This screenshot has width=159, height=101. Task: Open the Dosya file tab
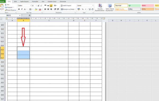click(2, 1)
